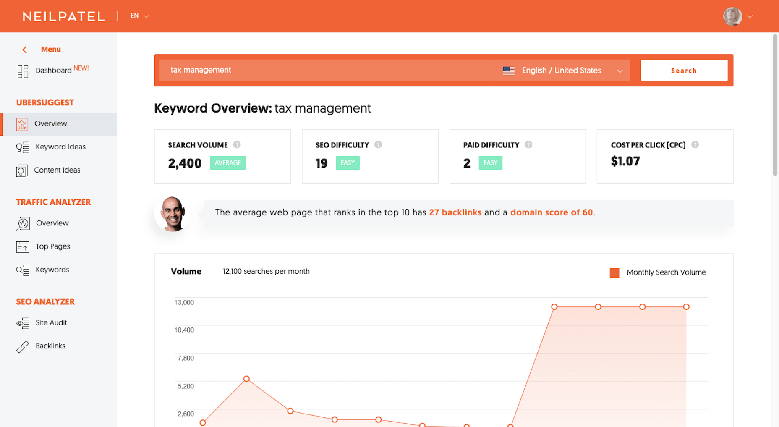Click the Keyword Overview heading
Viewport: 779px width, 427px height.
click(x=262, y=108)
